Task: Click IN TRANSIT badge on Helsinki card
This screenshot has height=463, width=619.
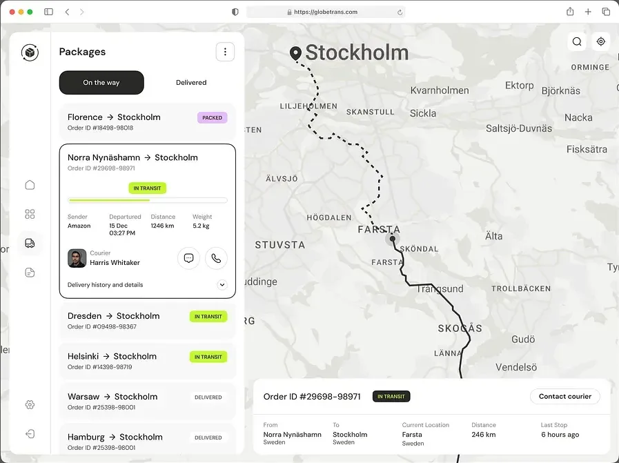Action: [208, 357]
